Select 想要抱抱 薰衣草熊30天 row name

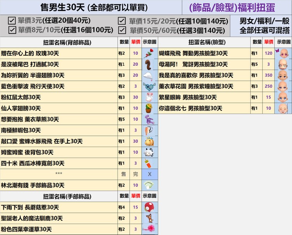click(x=30, y=119)
